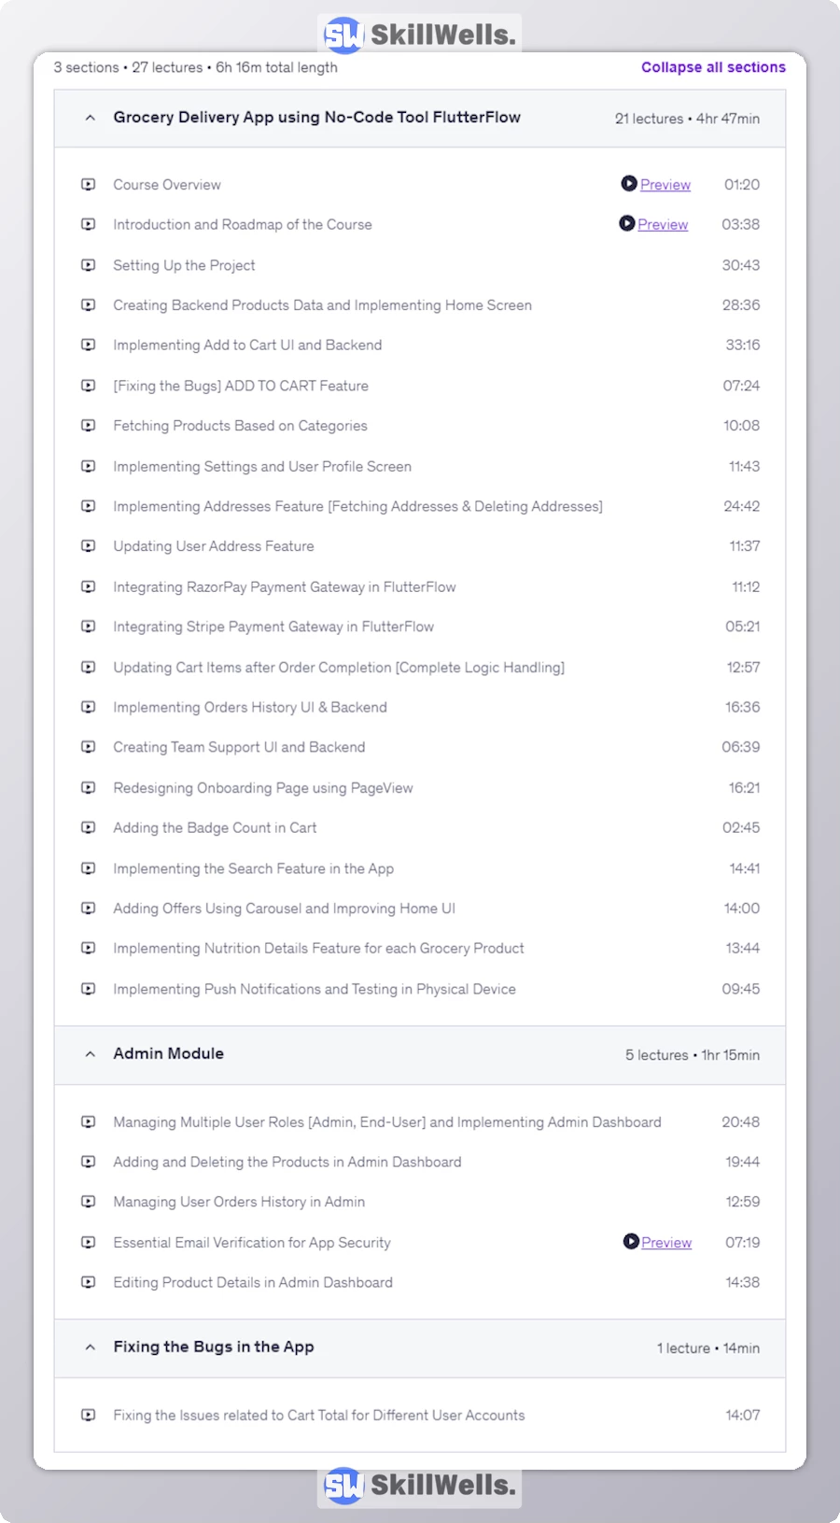Click video icon for Updating Cart Items after Order
This screenshot has width=840, height=1523.
tap(89, 668)
